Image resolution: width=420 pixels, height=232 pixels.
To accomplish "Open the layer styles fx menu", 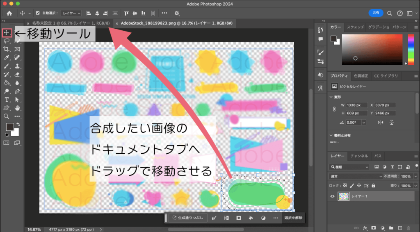I will coord(365,228).
